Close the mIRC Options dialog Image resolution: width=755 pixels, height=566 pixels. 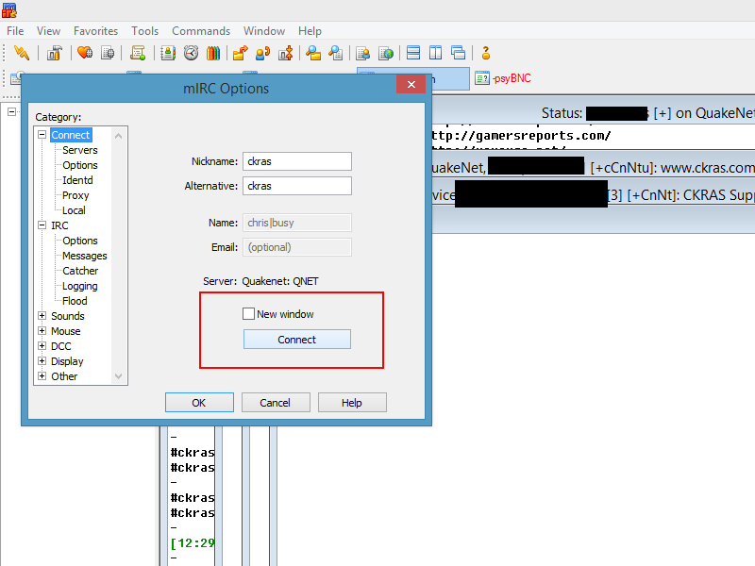[x=411, y=84]
